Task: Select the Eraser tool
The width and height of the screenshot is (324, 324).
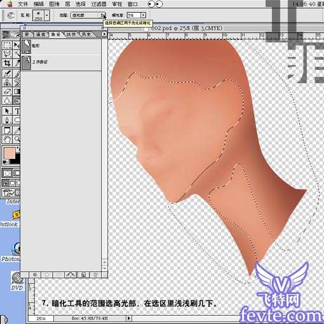Action: (x=7, y=91)
